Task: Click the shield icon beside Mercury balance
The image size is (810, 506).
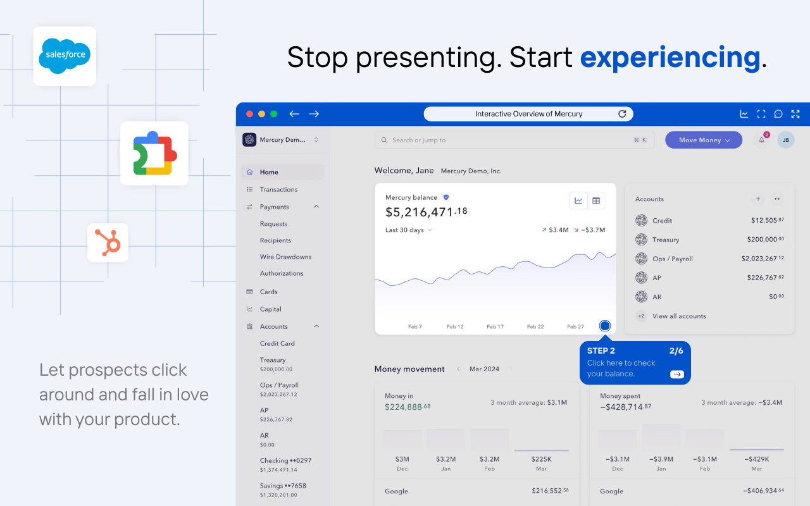Action: (446, 197)
